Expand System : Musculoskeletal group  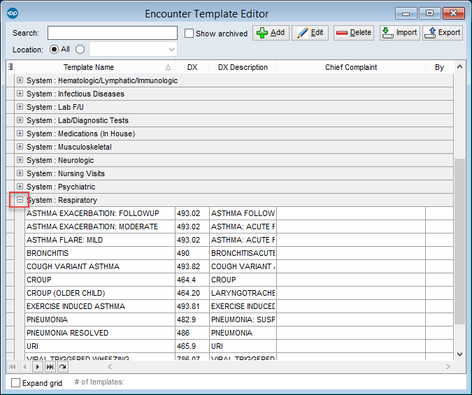(20, 147)
